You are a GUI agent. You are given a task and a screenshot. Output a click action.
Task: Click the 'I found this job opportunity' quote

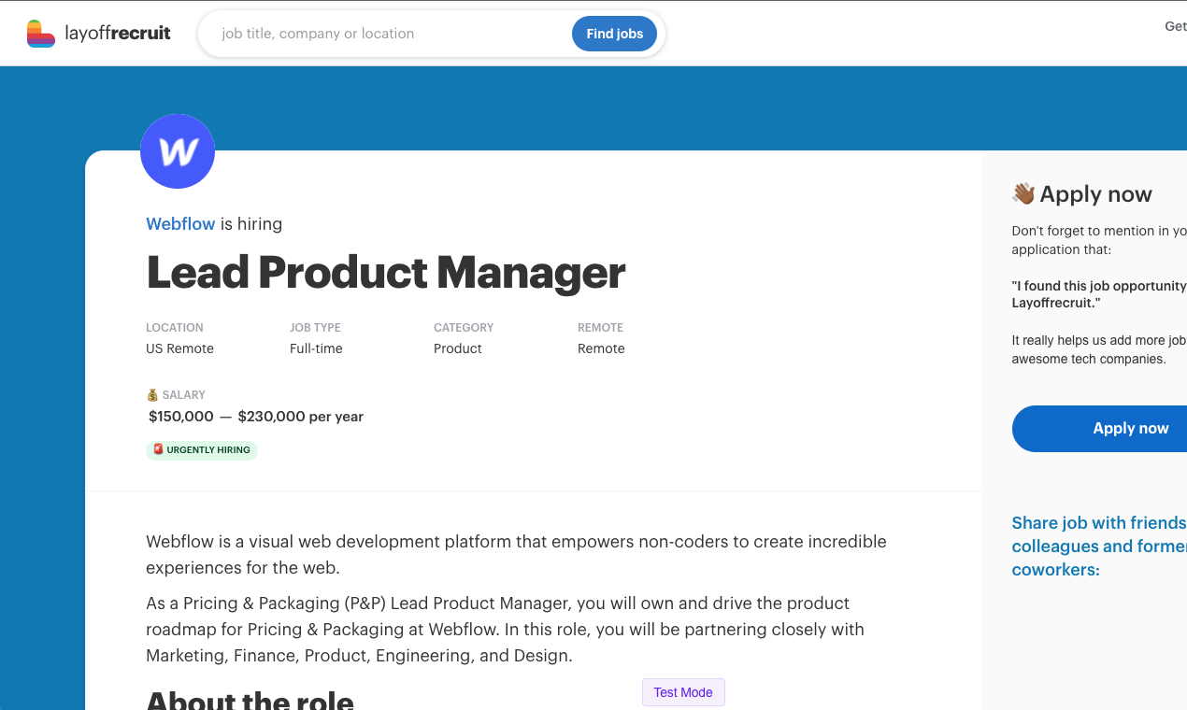(x=1099, y=294)
